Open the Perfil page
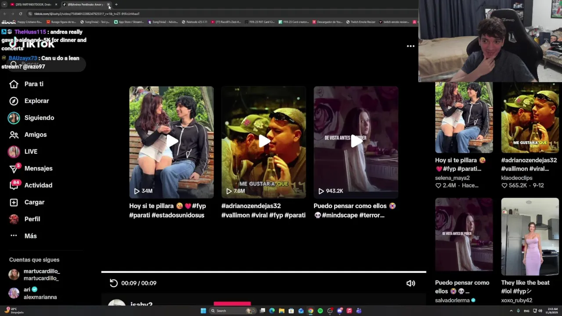 click(25, 219)
